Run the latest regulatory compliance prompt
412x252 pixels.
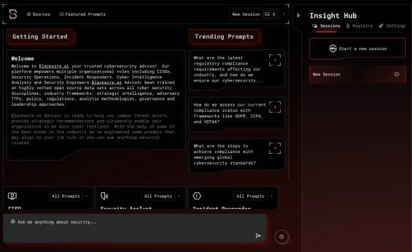275,60
